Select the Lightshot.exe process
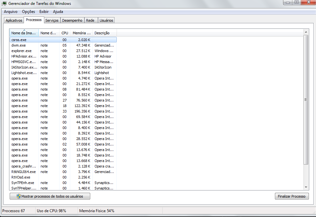The image size is (316, 217). [63, 73]
